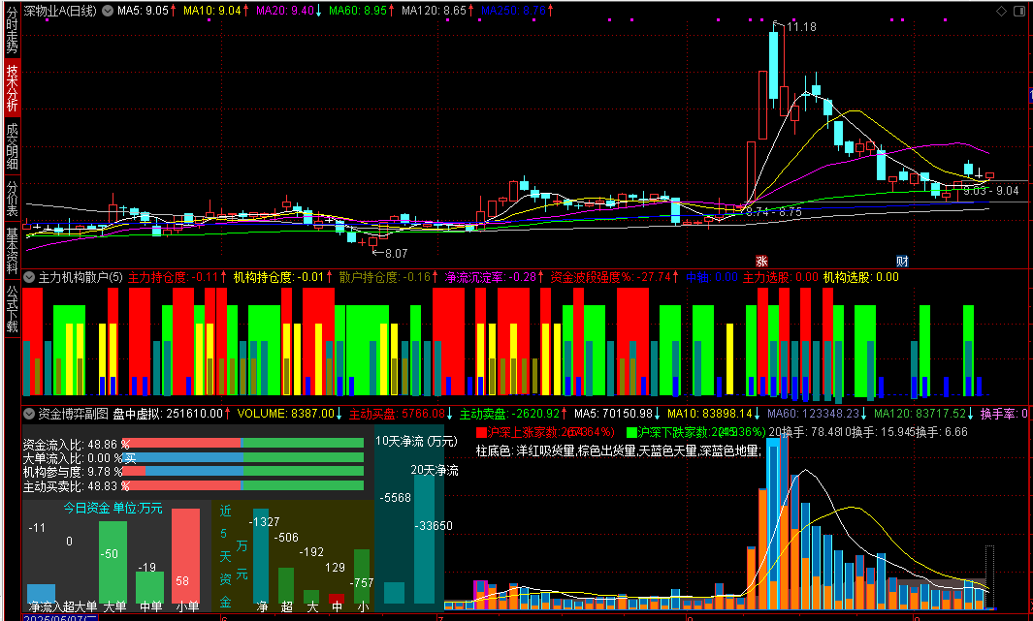Click the 9.03 - 9.04 price label
Screen dimensions: 1033x621
coord(991,190)
